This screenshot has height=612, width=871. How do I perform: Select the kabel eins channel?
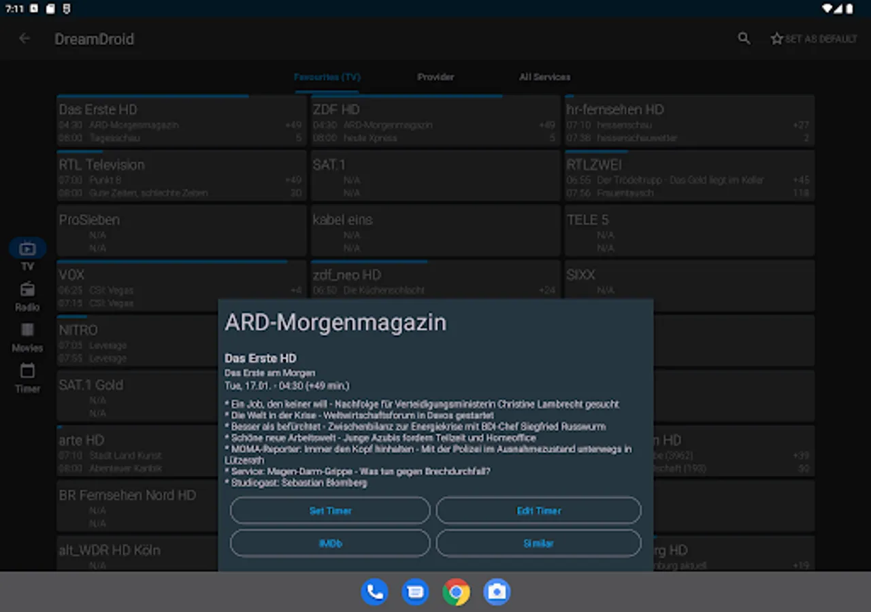point(435,231)
